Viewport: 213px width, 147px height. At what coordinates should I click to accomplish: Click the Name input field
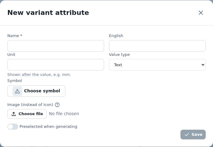coord(56,46)
